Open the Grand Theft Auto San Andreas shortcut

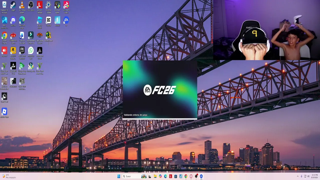22,84
